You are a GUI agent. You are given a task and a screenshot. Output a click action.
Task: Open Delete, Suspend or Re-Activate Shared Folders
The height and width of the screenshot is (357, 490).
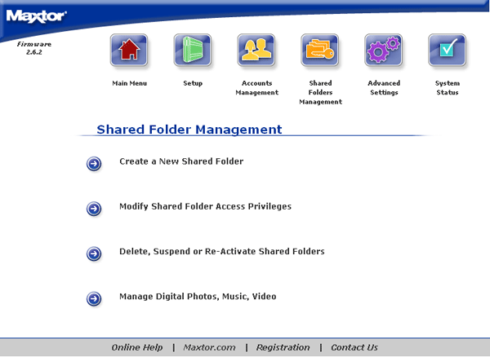tap(222, 251)
